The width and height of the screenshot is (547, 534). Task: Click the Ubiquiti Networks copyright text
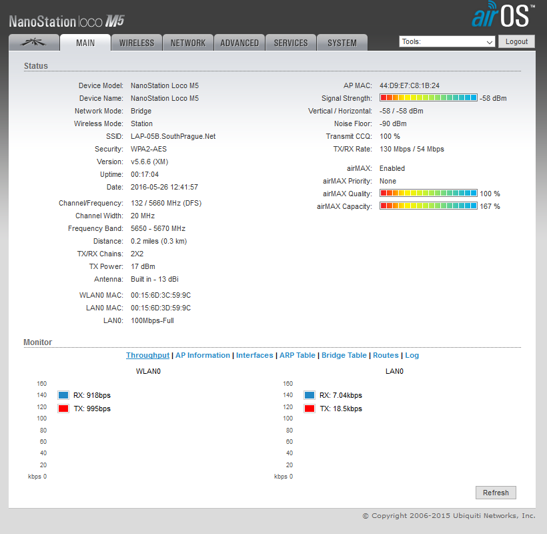point(449,516)
